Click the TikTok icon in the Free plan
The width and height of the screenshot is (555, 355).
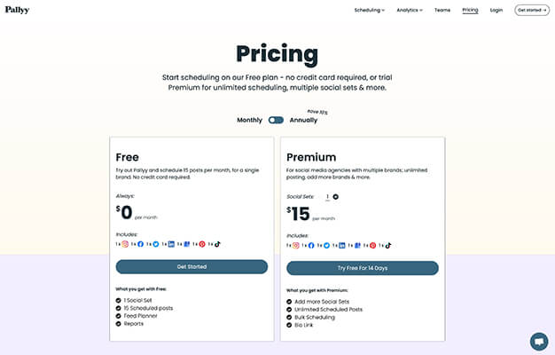pos(217,243)
